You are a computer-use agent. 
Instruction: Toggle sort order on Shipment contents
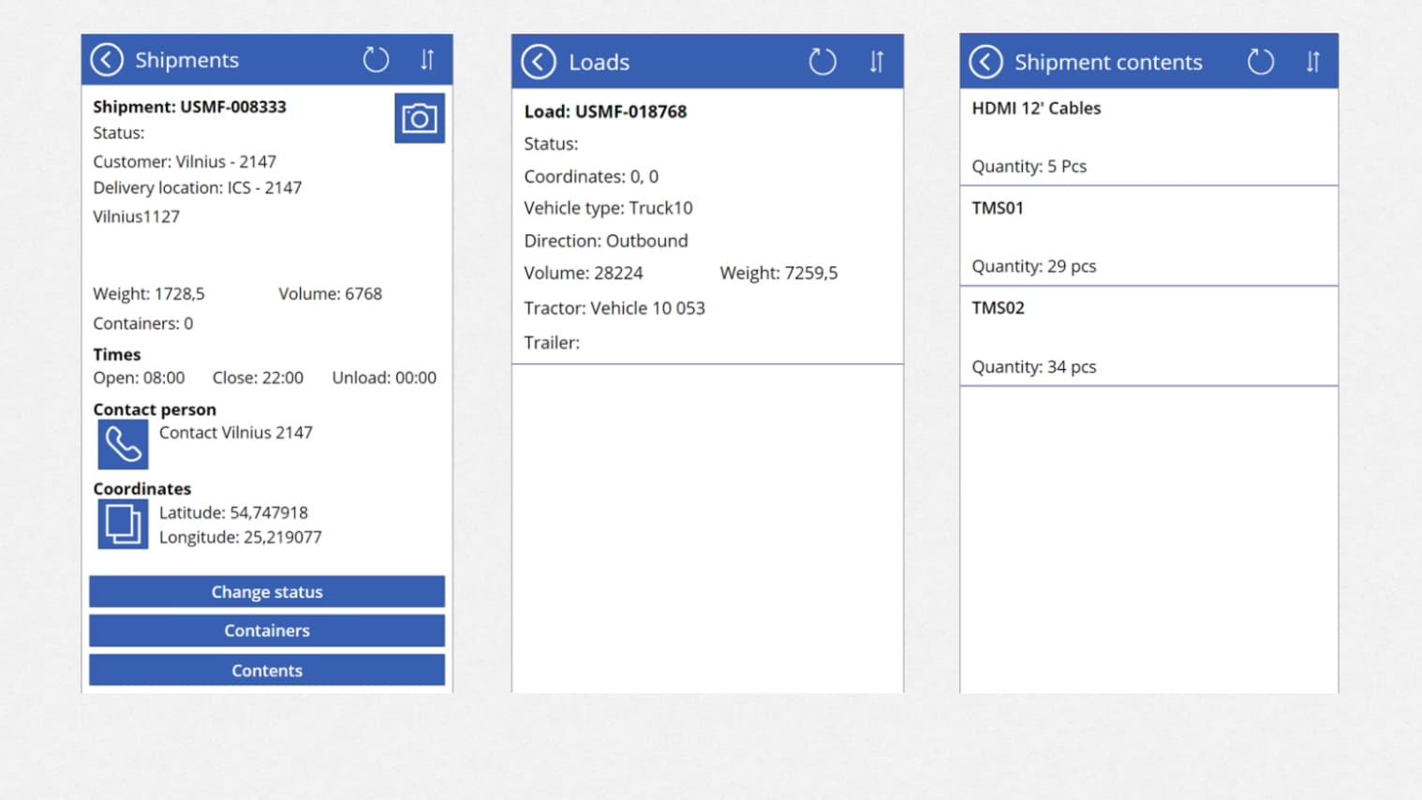click(x=1312, y=60)
